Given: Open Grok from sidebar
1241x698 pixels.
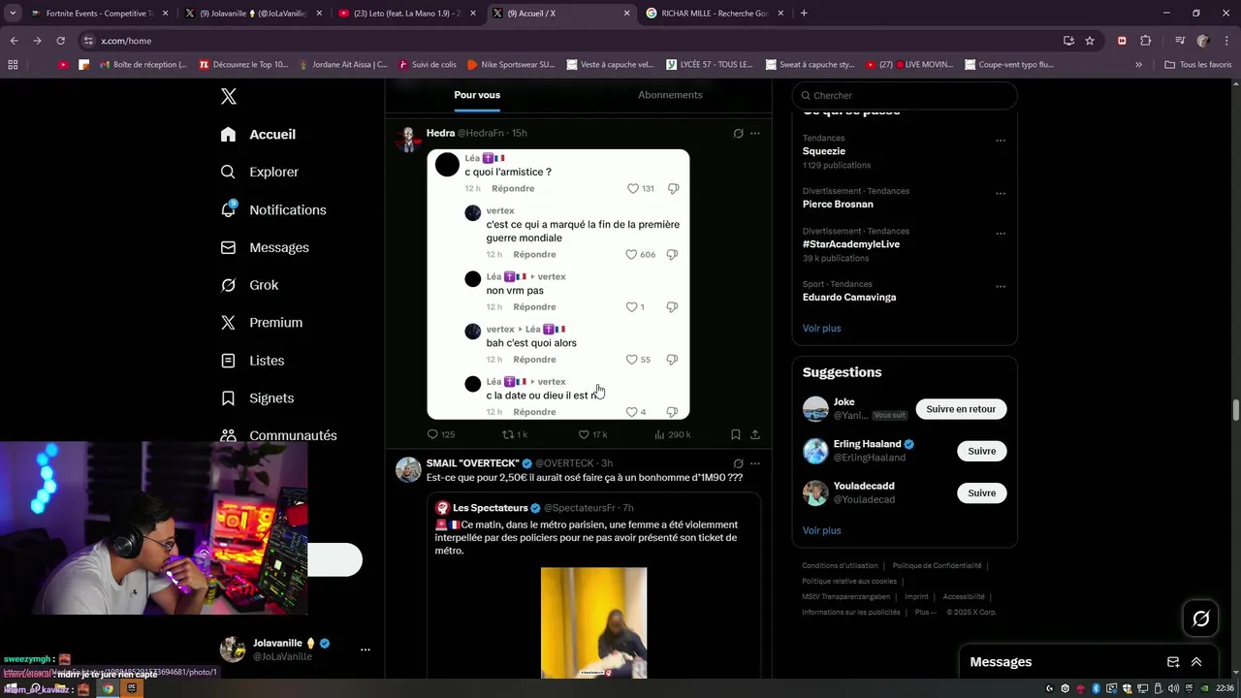Looking at the screenshot, I should [x=249, y=285].
